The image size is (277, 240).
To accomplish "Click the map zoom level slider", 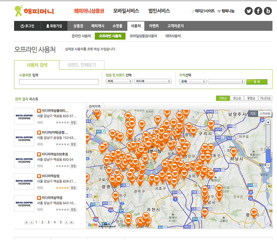I will click(x=268, y=148).
